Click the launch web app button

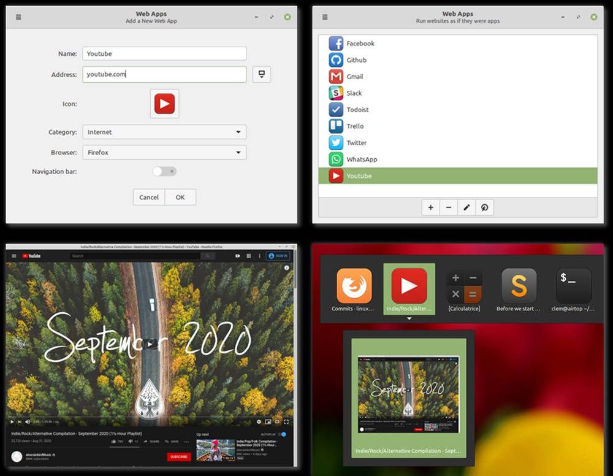[x=484, y=207]
